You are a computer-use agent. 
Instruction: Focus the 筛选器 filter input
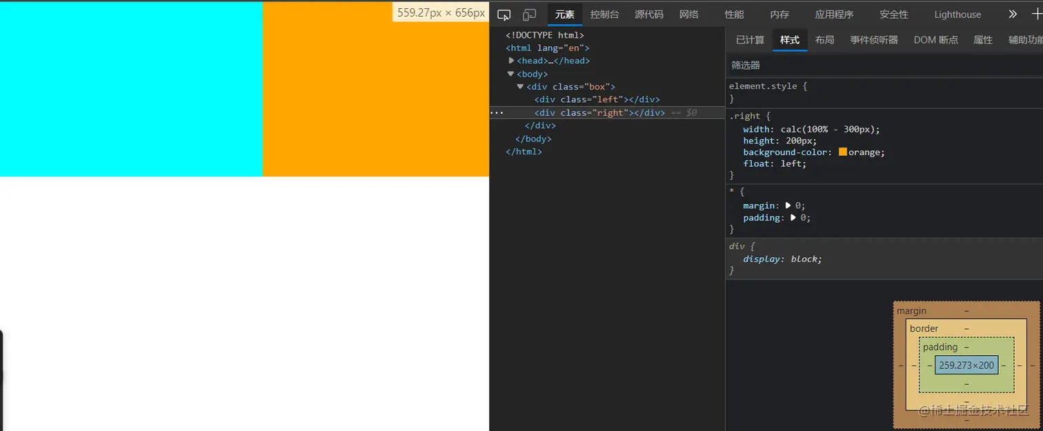coord(884,65)
